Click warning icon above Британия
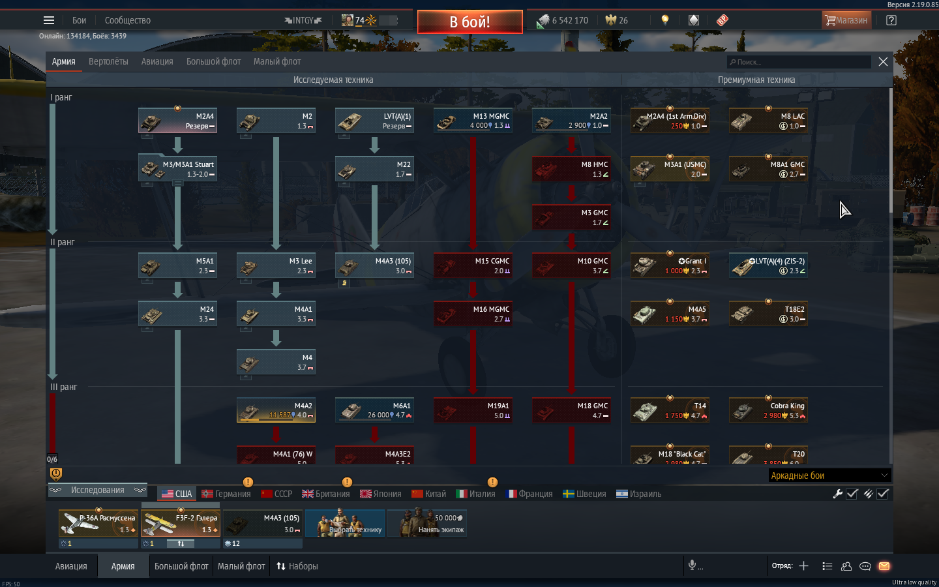 point(347,482)
